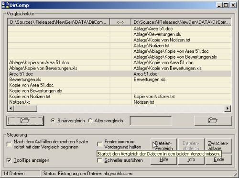Click horizontal scrollbar right arrow
239x178 pixels.
228,109
